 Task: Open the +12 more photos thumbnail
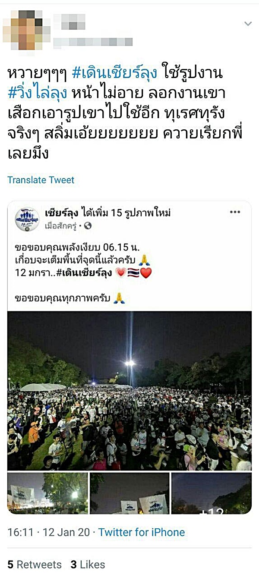tap(212, 493)
